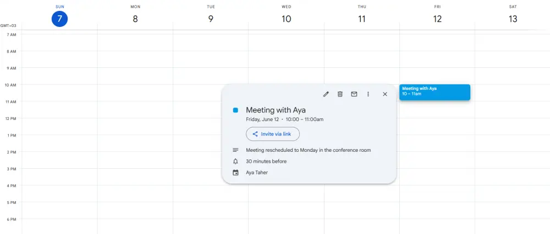This screenshot has height=234, width=550.
Task: Edit event using the pencil icon
Action: tap(326, 94)
